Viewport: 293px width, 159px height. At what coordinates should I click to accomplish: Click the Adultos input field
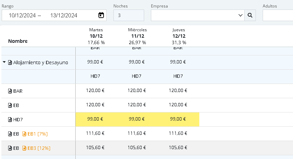point(278,15)
